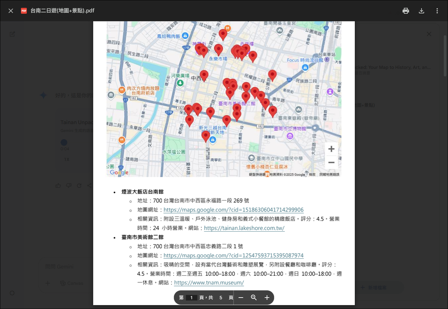Click the regenerate response icon in Gemini
The width and height of the screenshot is (448, 309).
tap(79, 186)
